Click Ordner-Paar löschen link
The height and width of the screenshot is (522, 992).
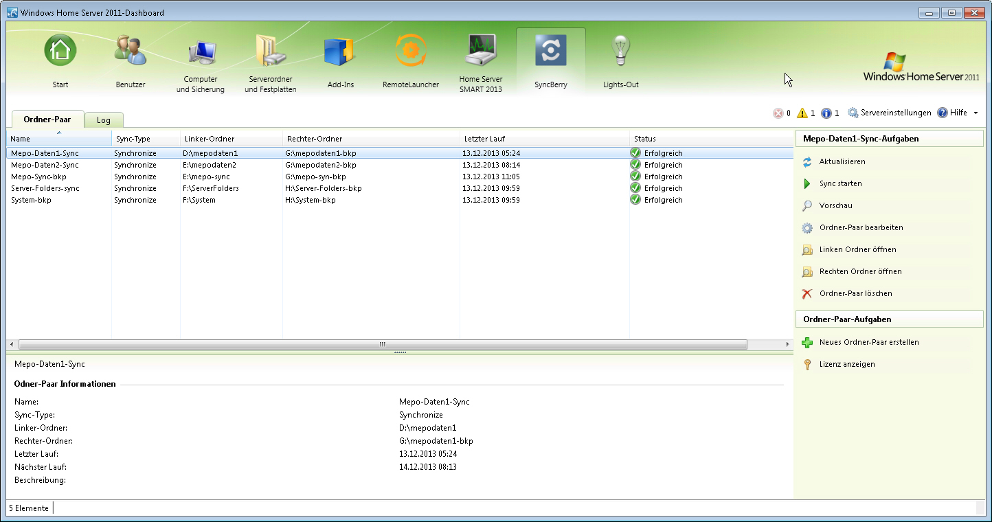(x=855, y=294)
